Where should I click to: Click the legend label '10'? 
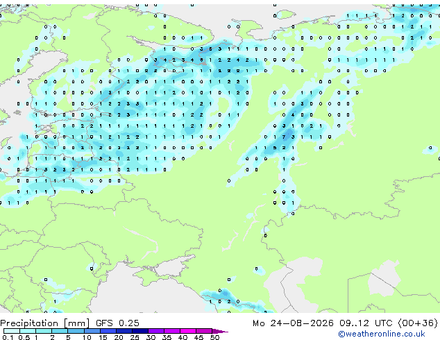(x=87, y=337)
